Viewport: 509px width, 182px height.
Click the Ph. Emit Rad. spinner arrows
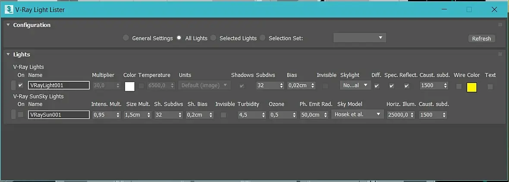(326, 114)
